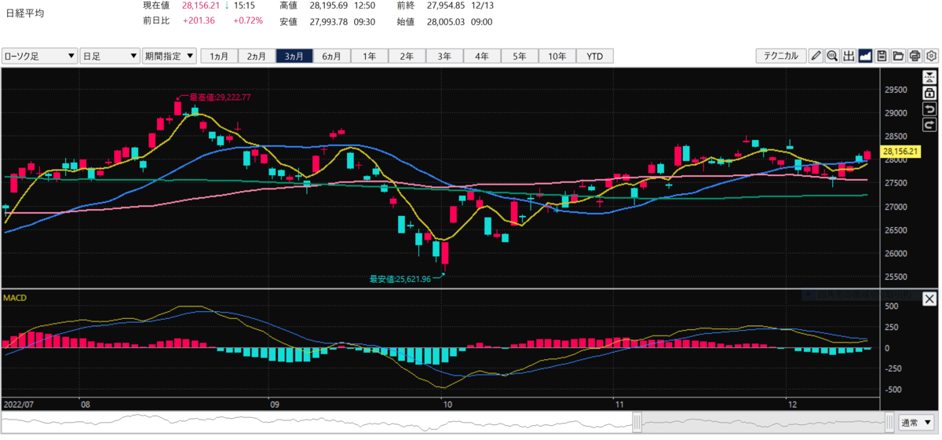Select the pencil drawing tool
The image size is (942, 440).
(816, 56)
